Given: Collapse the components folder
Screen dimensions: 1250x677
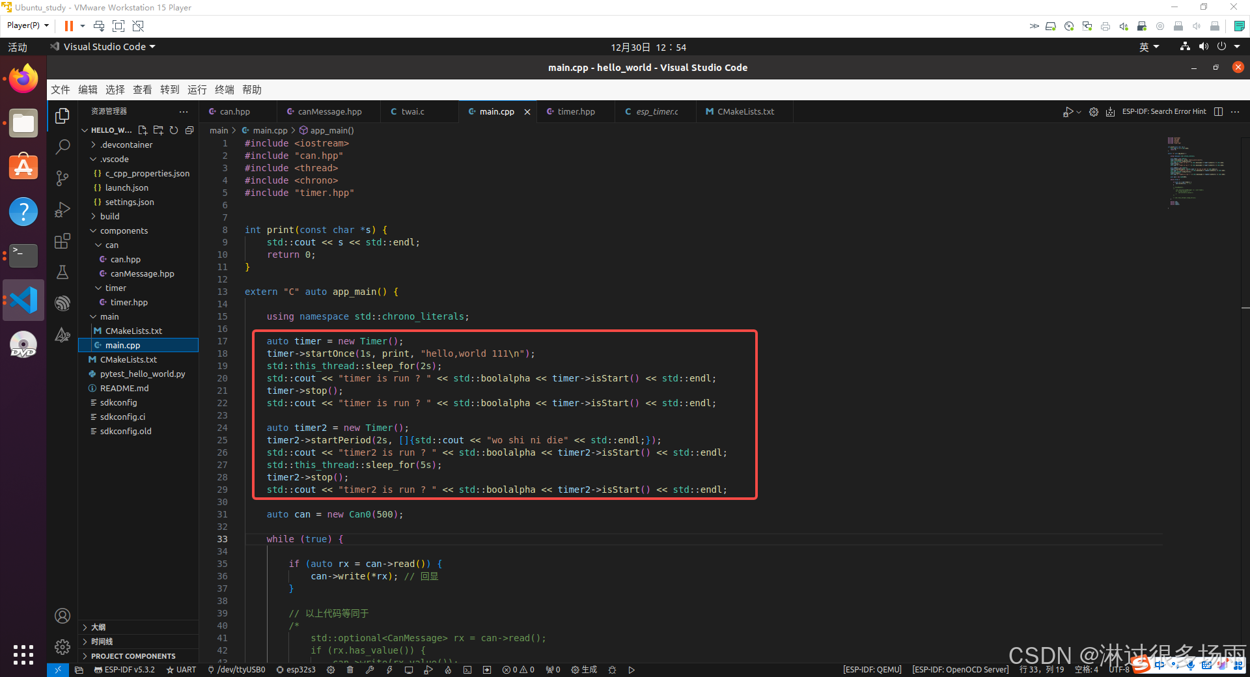Looking at the screenshot, I should coord(138,230).
